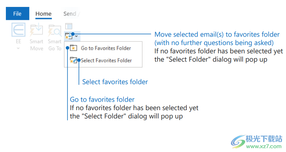286x152 pixels.
Task: Click the move-to-favorites folder icon
Action: (x=68, y=35)
